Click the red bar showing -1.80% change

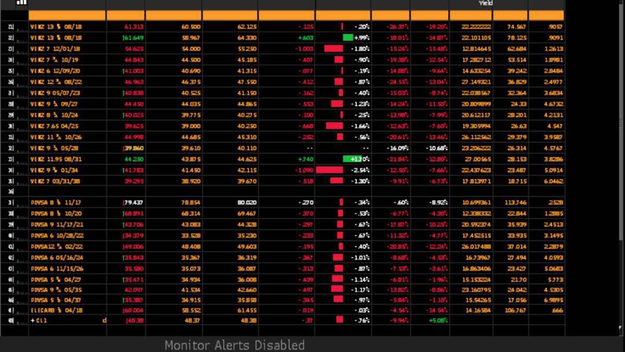(x=334, y=49)
